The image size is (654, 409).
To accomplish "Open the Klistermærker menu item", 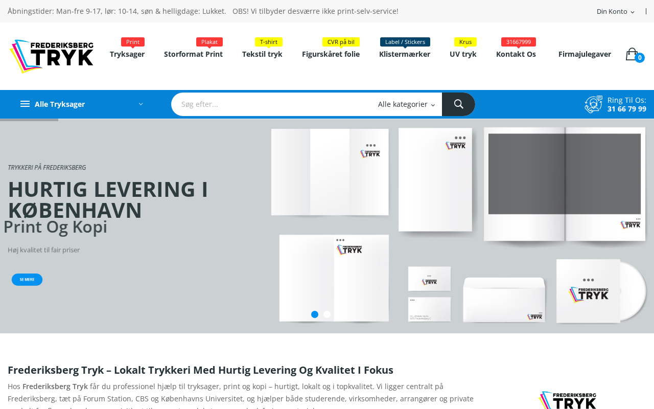I will pos(405,54).
